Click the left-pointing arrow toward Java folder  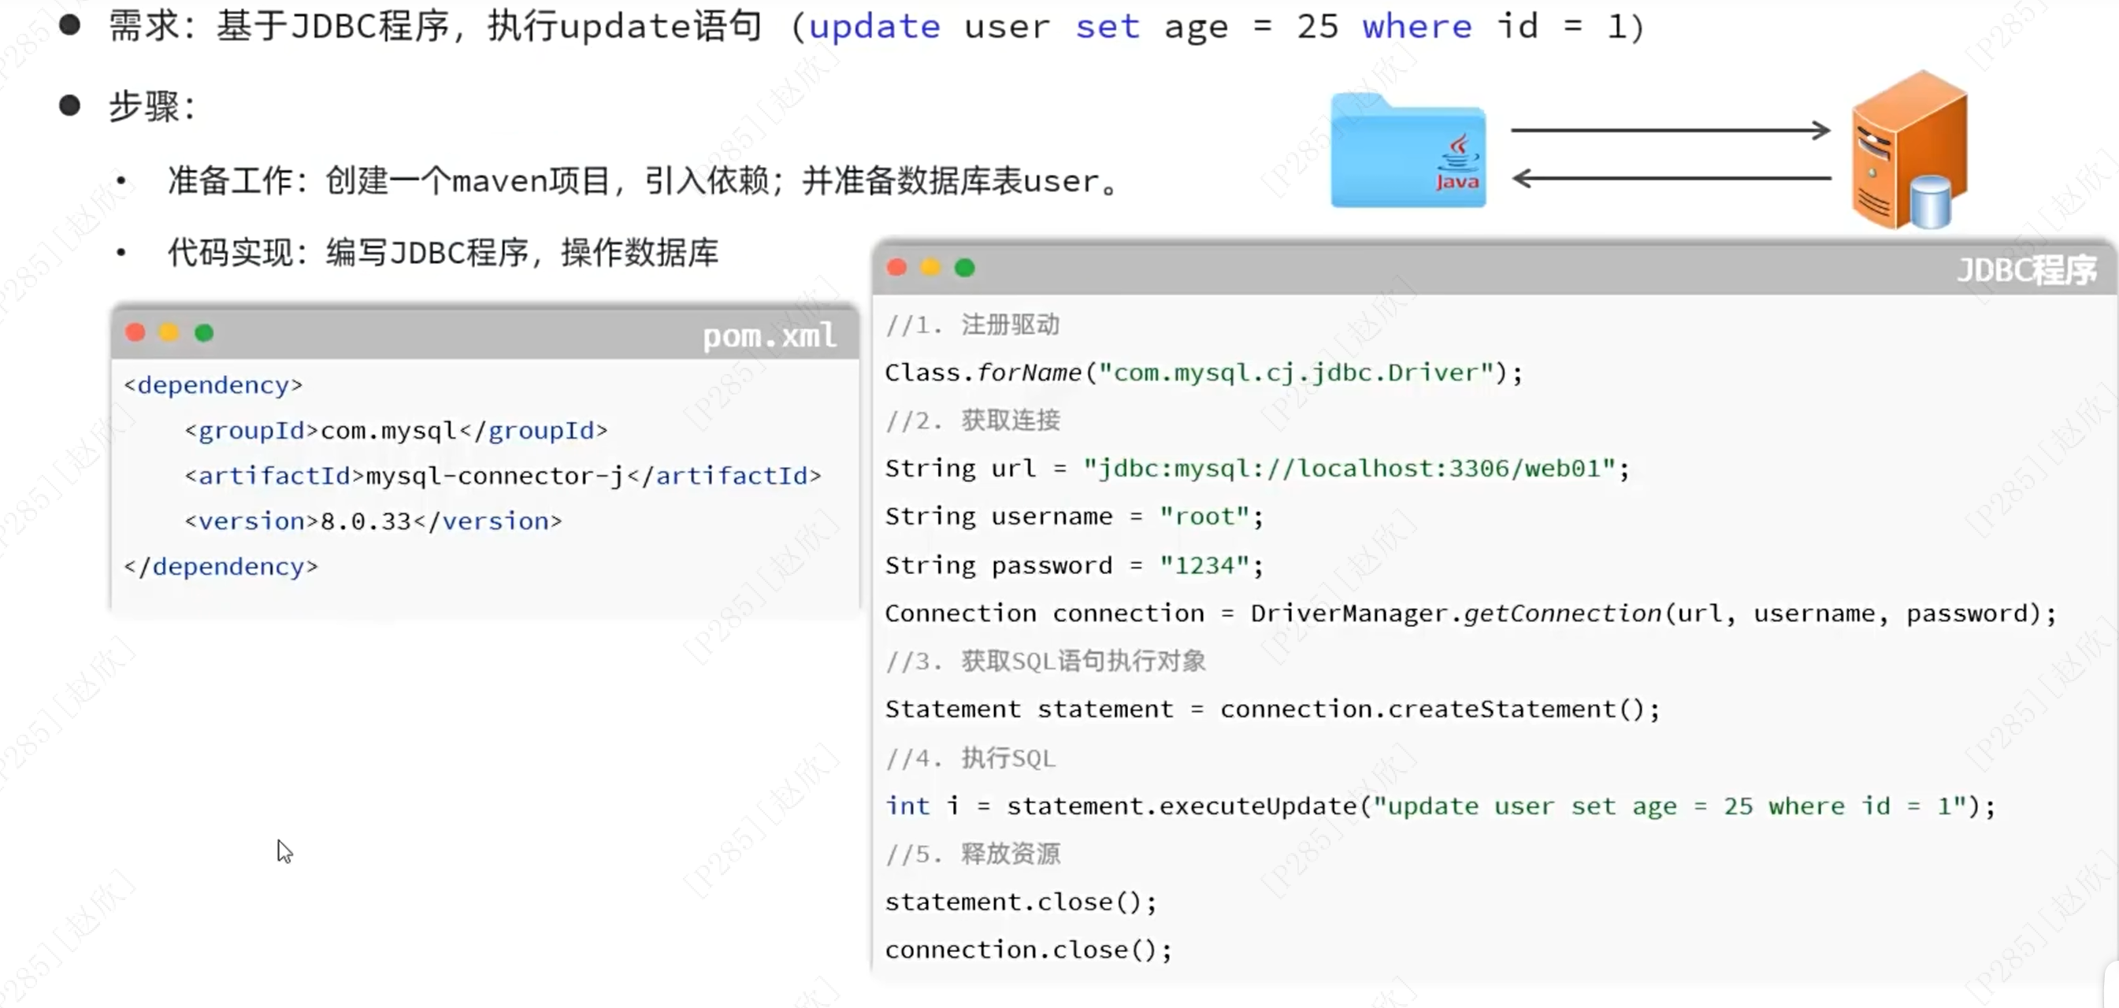pos(1670,178)
